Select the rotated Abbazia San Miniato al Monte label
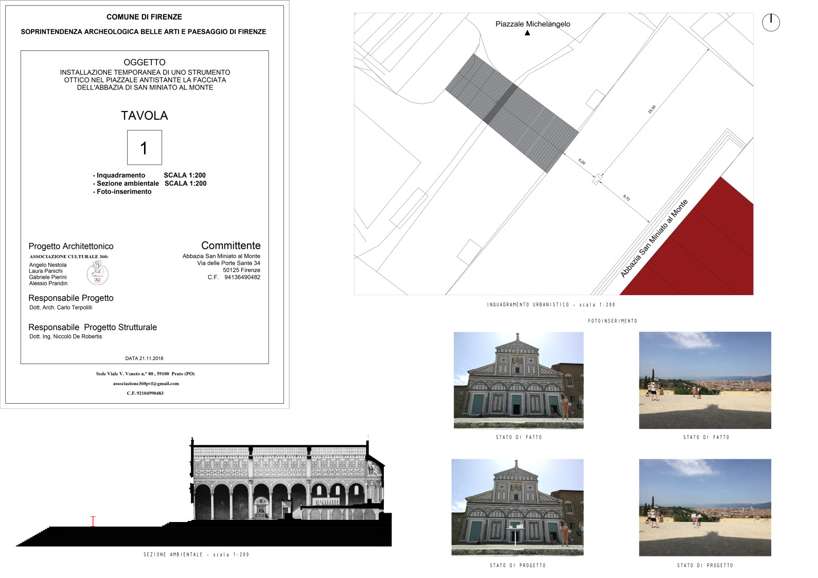 [x=654, y=239]
